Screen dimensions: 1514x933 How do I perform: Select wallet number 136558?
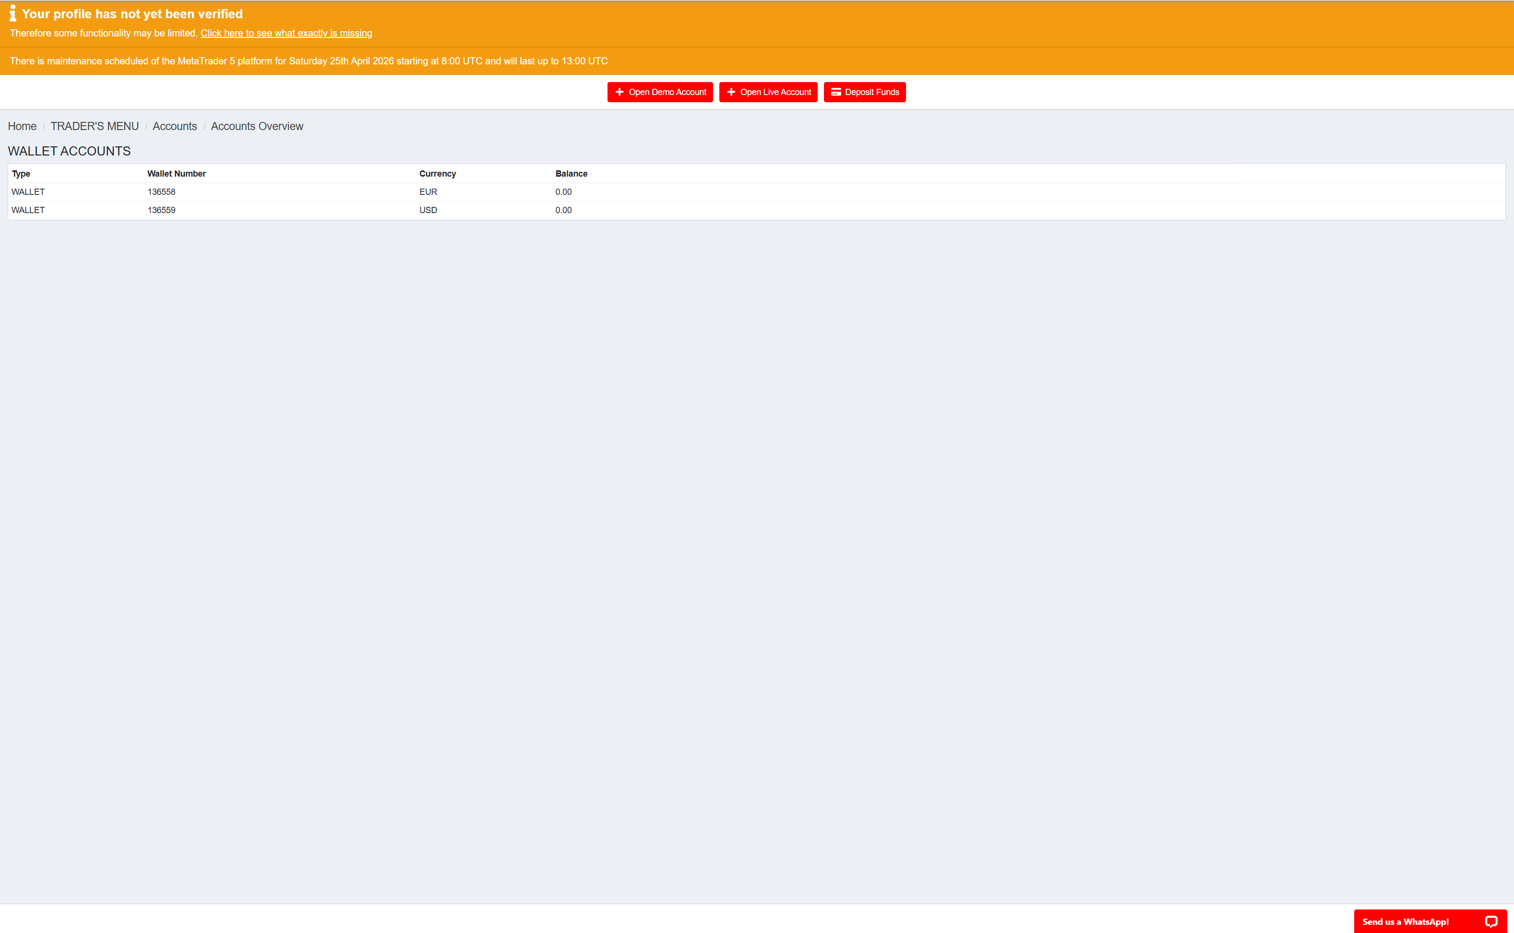[162, 192]
